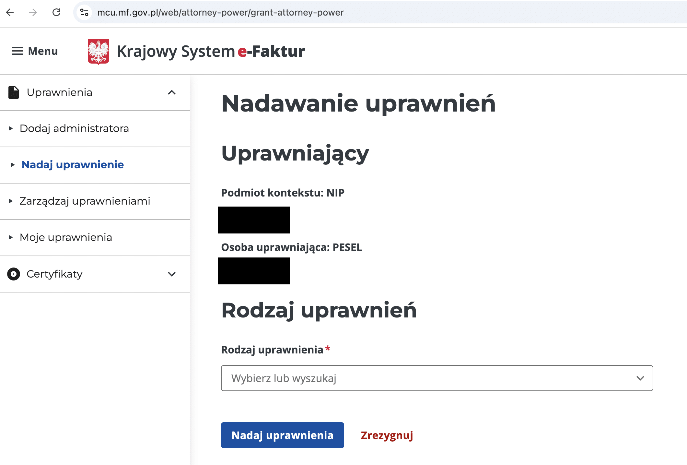687x465 pixels.
Task: Open Moje uprawnienia sidebar entry
Action: (66, 237)
